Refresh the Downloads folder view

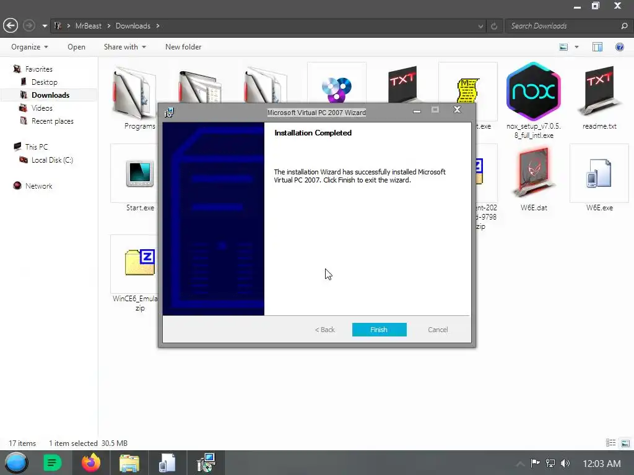pos(493,26)
